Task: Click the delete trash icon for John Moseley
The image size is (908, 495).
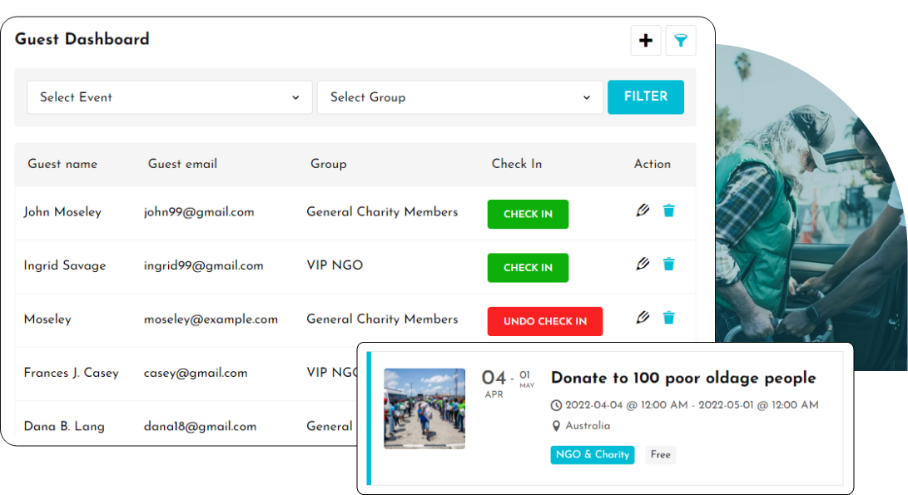Action: click(x=669, y=211)
